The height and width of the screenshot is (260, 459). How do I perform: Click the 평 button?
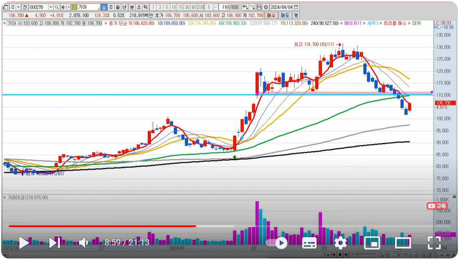coord(296,15)
